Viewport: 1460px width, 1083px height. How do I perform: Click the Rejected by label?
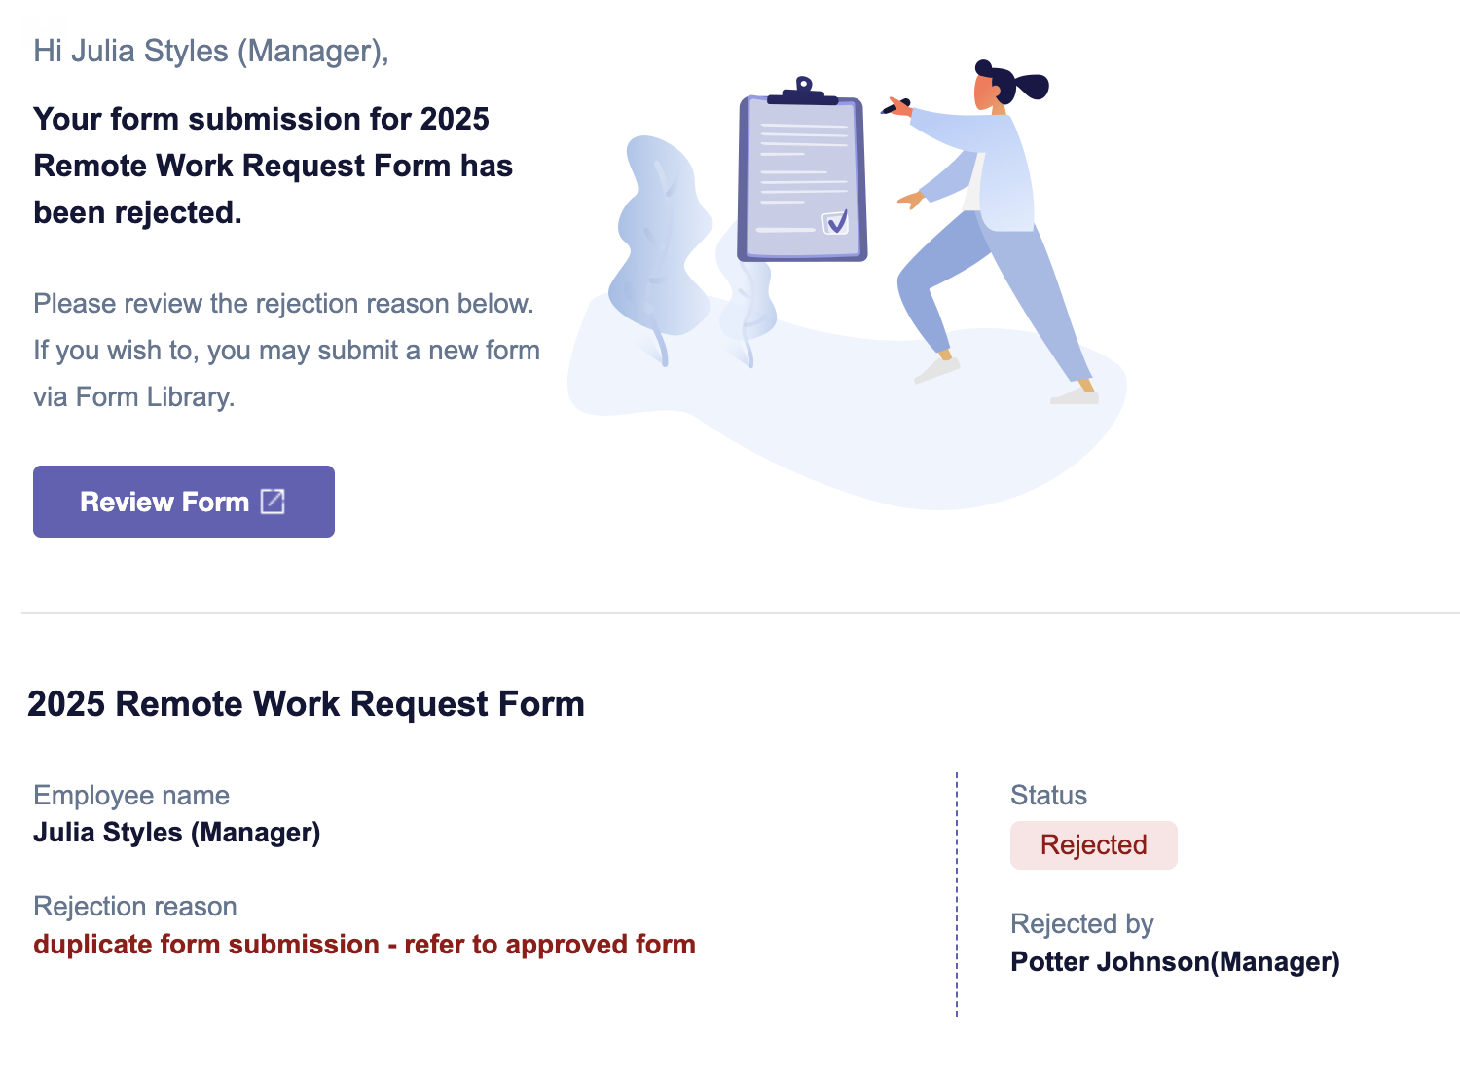[1081, 924]
